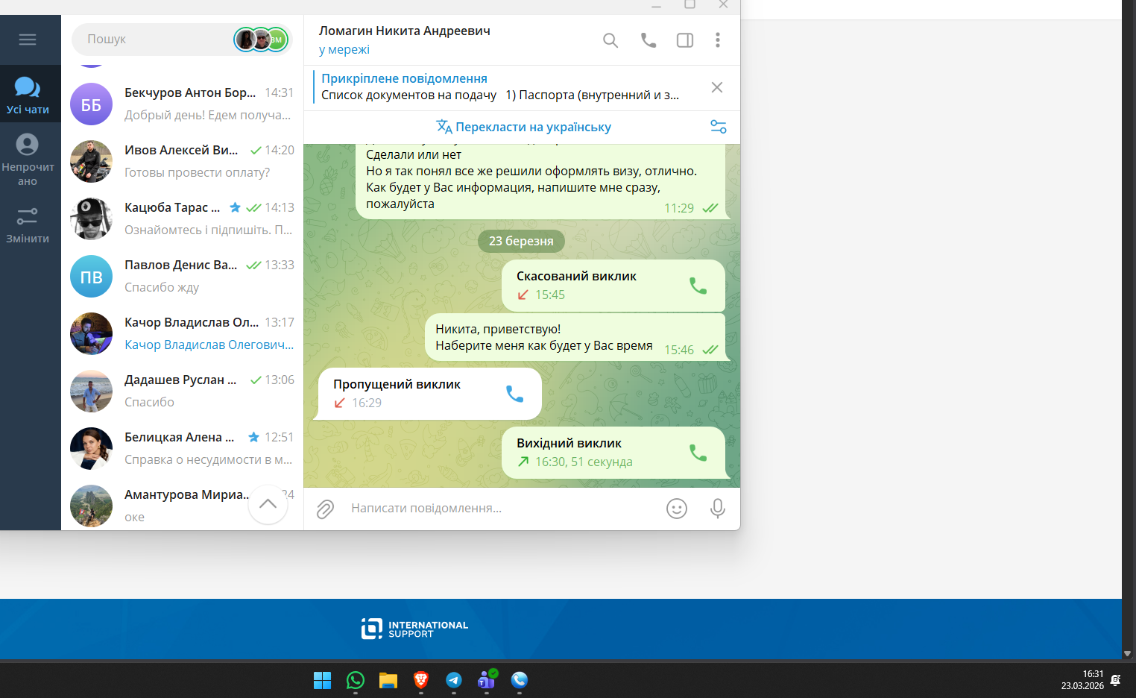Image resolution: width=1136 pixels, height=698 pixels.
Task: Call again from the 'Вихідний виклик' entry
Action: click(698, 453)
